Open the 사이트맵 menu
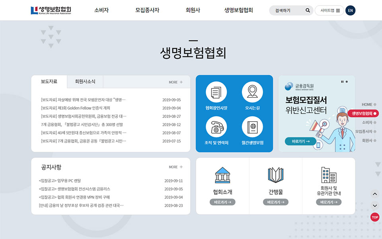Image resolution: width=382 pixels, height=239 pixels. pos(329,11)
